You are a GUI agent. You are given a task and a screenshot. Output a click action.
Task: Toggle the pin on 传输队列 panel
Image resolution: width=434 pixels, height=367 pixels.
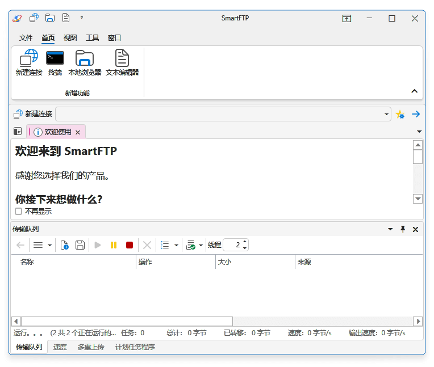[403, 229]
